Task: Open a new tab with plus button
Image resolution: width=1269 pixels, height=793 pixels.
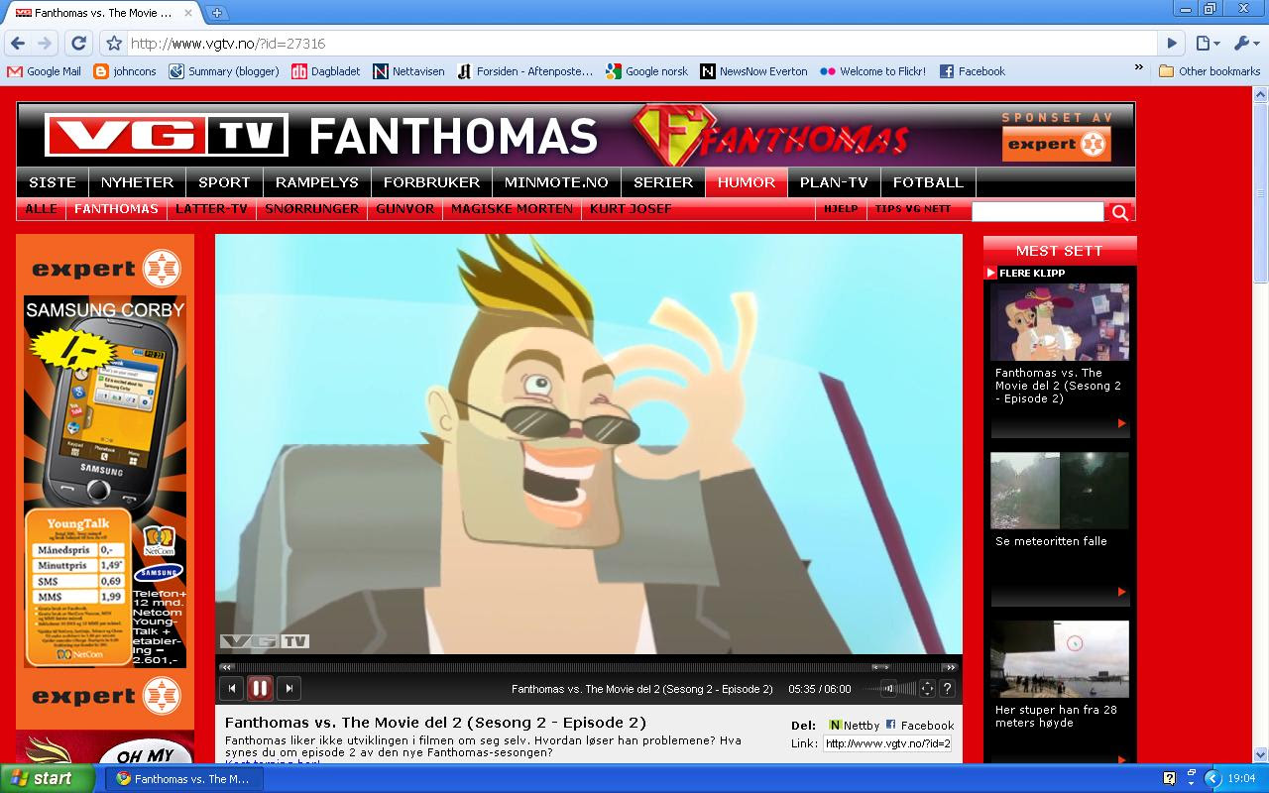Action: (216, 13)
